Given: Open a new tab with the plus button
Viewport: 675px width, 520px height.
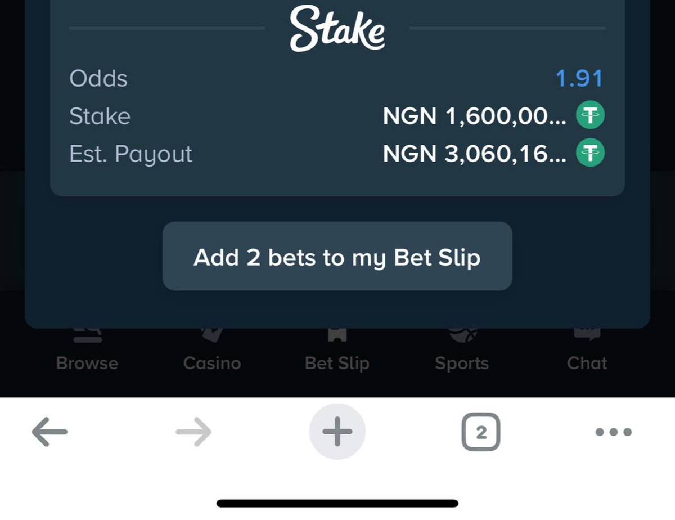Looking at the screenshot, I should click(337, 432).
